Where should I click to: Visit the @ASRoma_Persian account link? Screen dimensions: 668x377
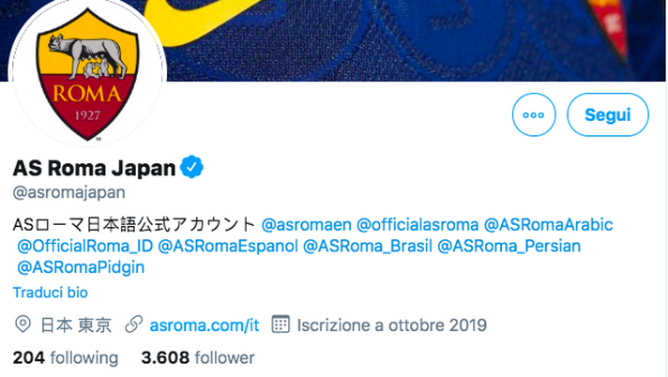[509, 246]
